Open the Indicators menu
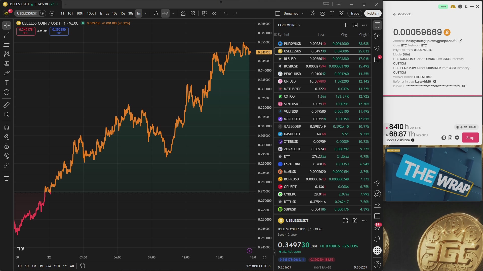This screenshot has height=271, width=483. (x=183, y=13)
